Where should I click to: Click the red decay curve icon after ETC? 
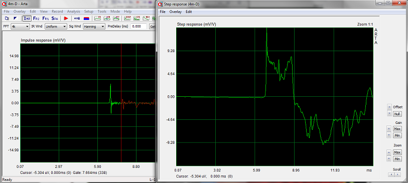coord(146,19)
